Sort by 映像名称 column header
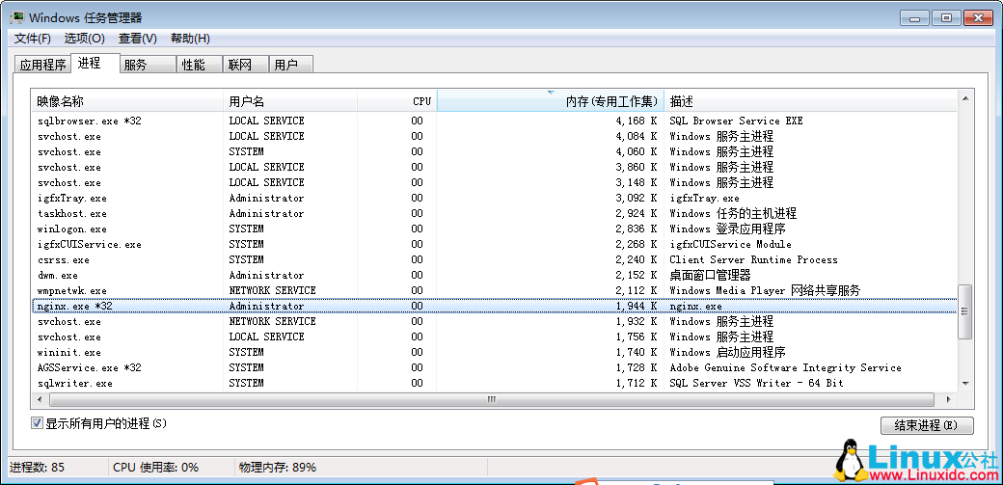Image resolution: width=1003 pixels, height=485 pixels. click(127, 101)
